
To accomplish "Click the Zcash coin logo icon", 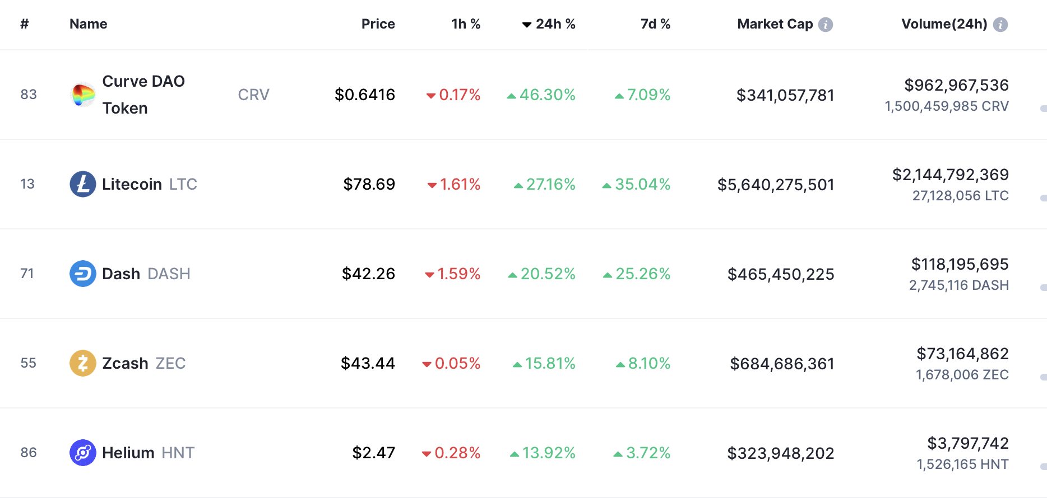I will [x=83, y=363].
